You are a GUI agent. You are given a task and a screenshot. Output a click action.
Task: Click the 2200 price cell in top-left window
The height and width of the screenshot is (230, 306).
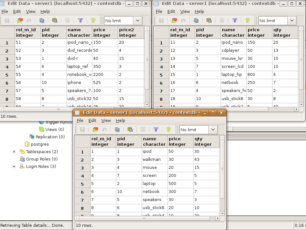pyautogui.click(x=105, y=75)
